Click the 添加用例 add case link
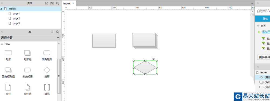270x101 pixels. coord(266,32)
